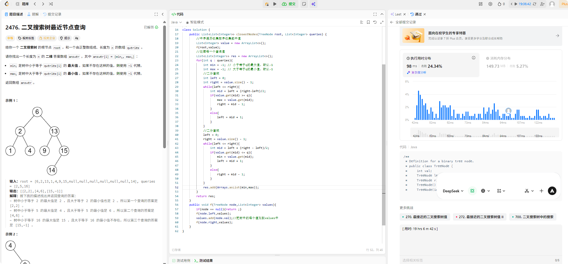The height and width of the screenshot is (264, 568).
Task: Close the Leet tab
Action: click(405, 14)
